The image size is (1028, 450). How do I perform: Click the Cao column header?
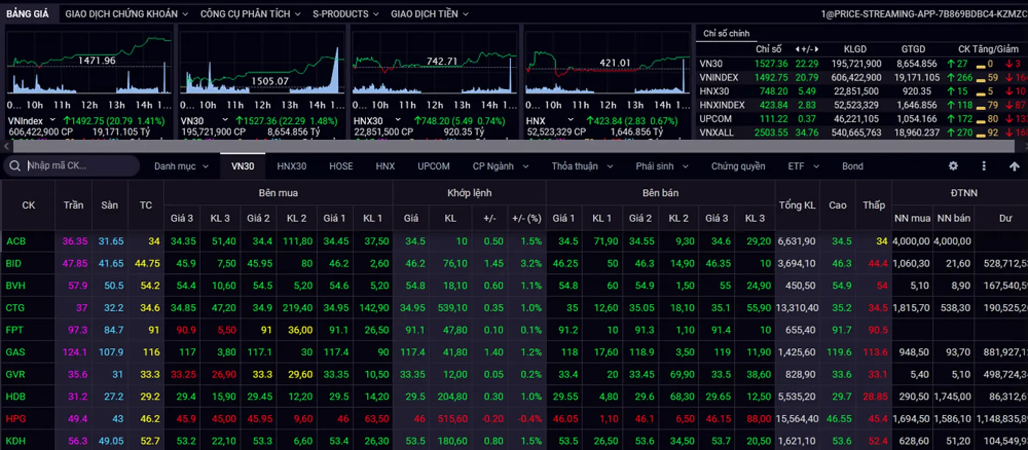(837, 205)
